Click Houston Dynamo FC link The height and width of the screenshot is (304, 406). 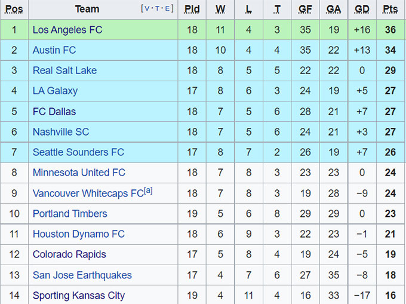click(78, 234)
